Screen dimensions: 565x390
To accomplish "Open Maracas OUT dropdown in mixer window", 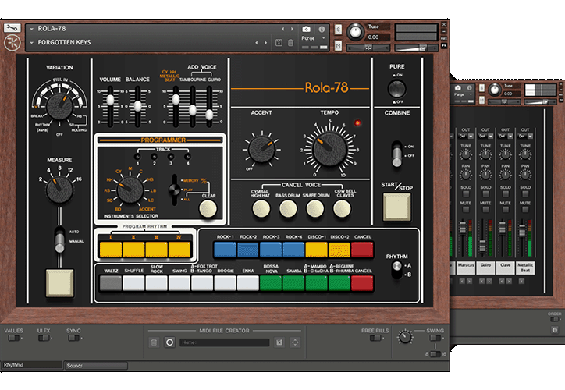I will pos(466,136).
